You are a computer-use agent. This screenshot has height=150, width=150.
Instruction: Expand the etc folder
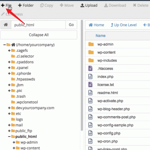[9, 113]
